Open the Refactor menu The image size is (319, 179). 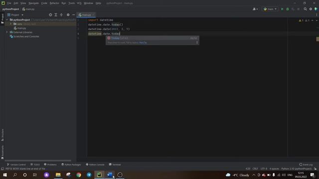[x=54, y=3]
